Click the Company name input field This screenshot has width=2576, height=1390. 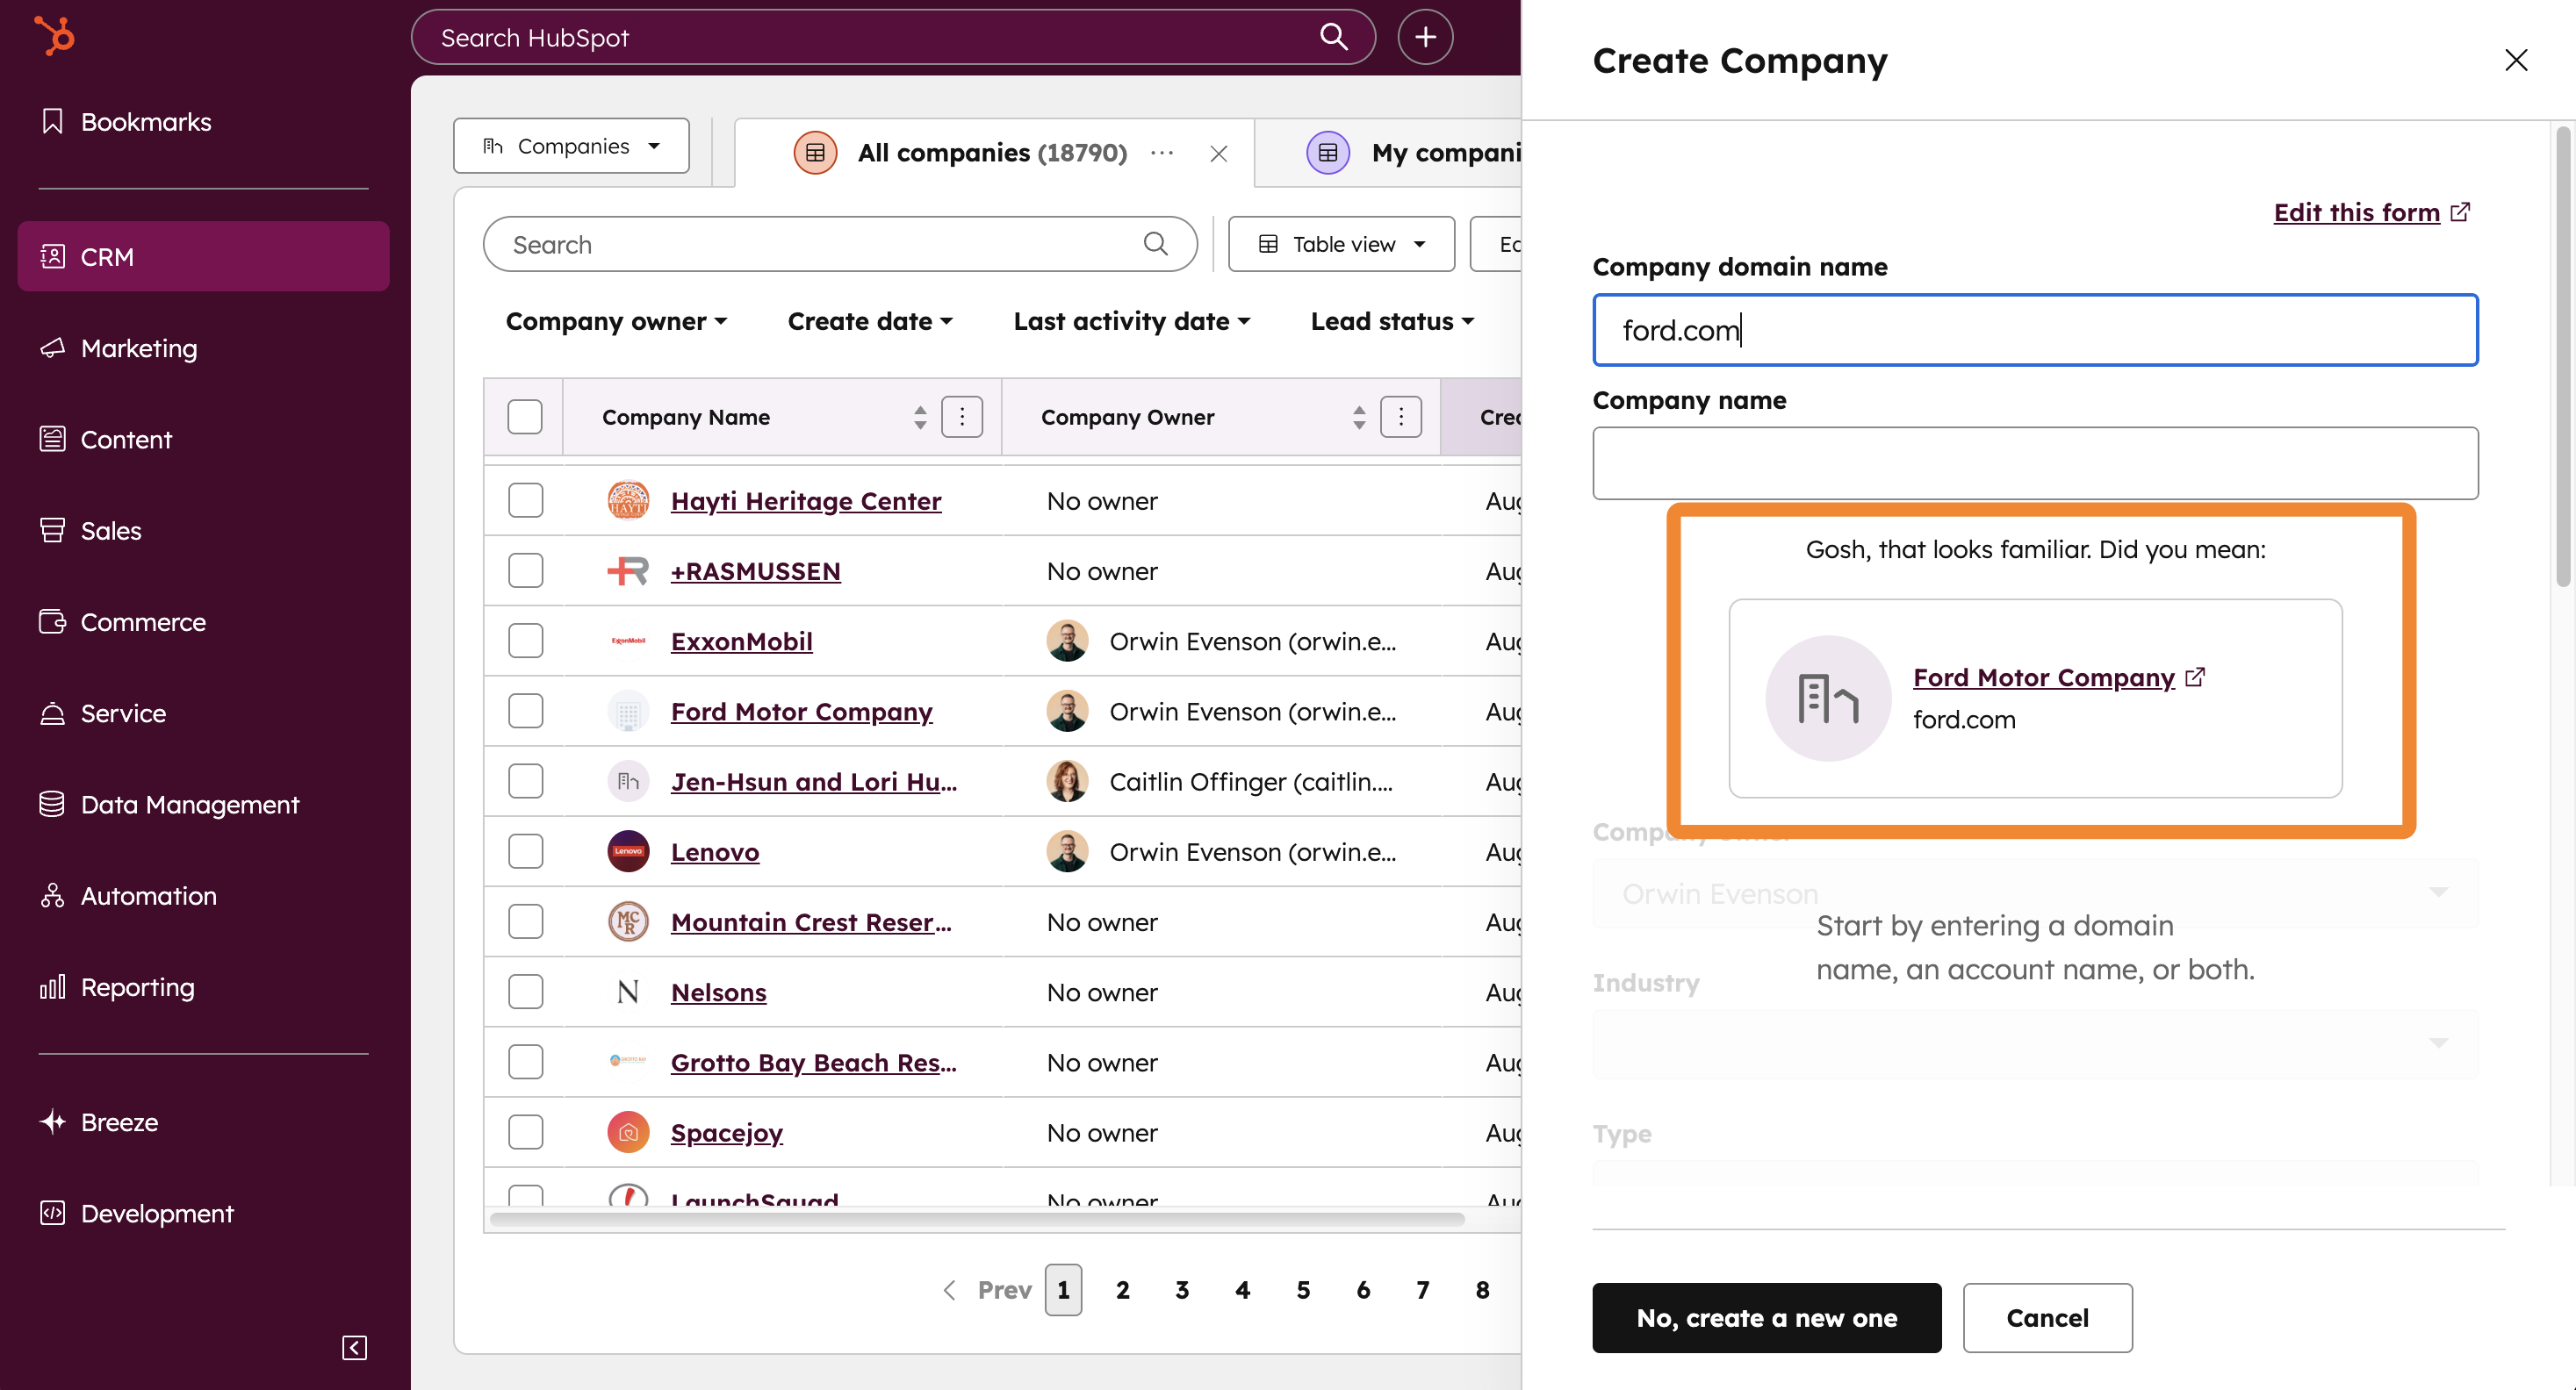point(2035,462)
